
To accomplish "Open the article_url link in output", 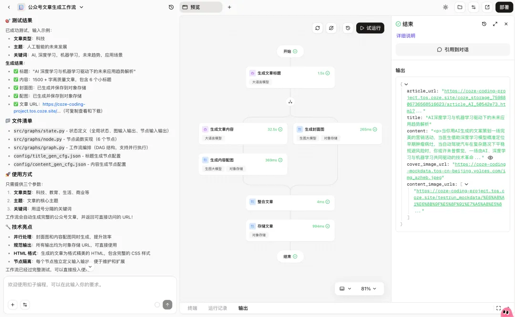I will pyautogui.click(x=456, y=101).
